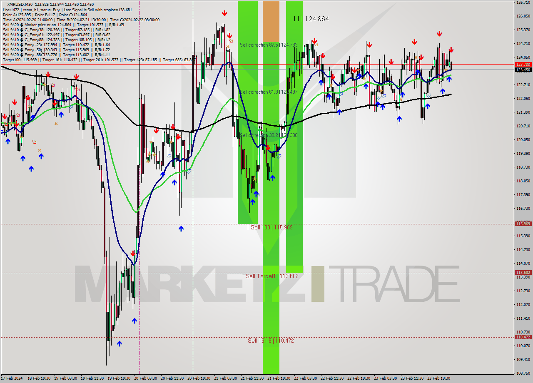This screenshot has height=383, width=533.
Task: Click the '18 Feb 19:30' time label
Action: [39, 378]
